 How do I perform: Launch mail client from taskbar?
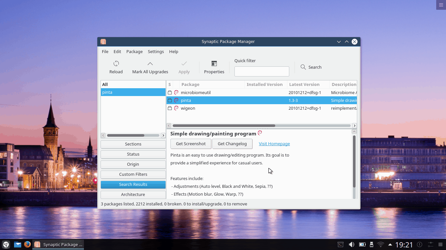[x=18, y=244]
